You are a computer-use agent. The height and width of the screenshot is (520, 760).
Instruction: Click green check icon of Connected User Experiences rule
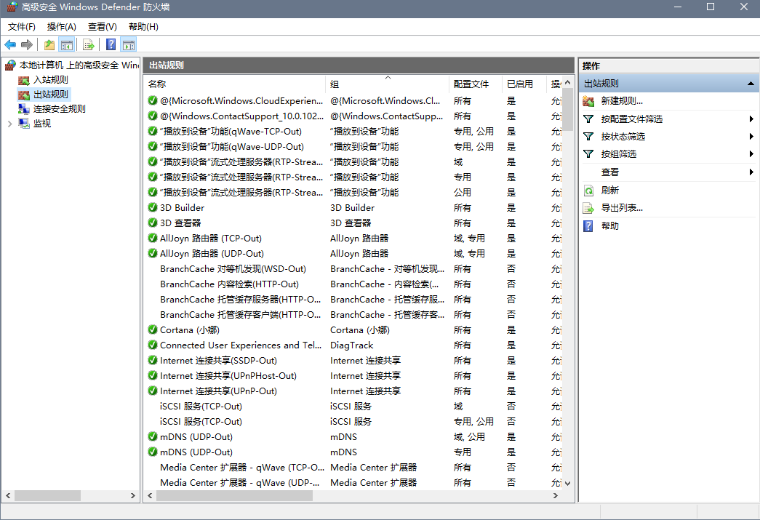pos(153,345)
